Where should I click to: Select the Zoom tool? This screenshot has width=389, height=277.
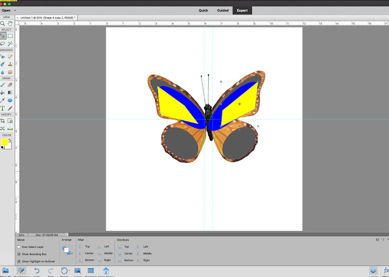click(x=2, y=24)
